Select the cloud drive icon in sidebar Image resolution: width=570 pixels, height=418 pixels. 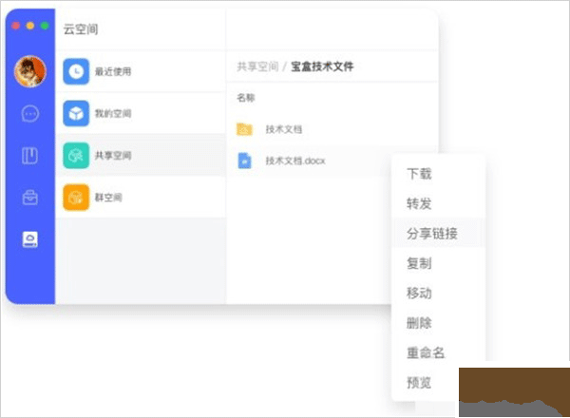tap(30, 239)
